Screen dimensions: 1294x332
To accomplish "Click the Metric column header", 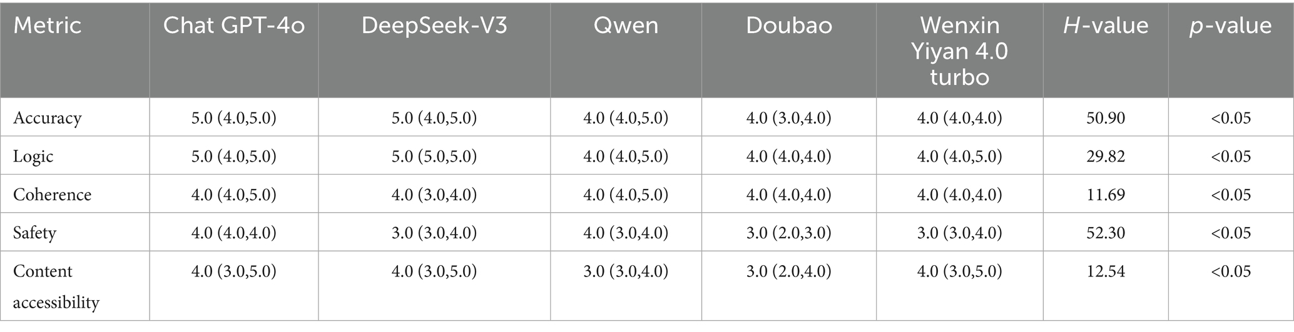I will [48, 26].
